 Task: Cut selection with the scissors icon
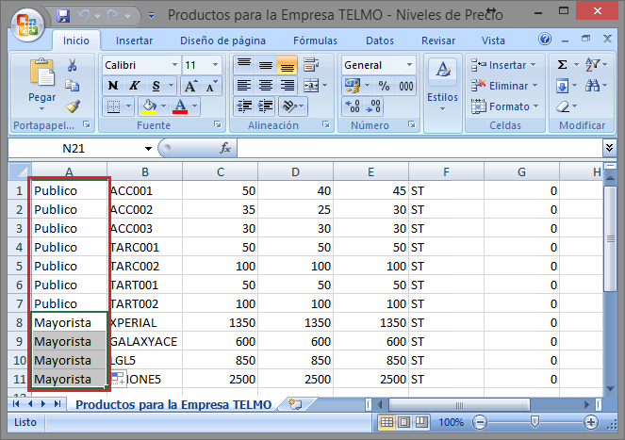tap(73, 65)
